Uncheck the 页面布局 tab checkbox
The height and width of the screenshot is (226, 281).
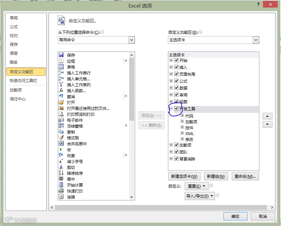[176, 74]
